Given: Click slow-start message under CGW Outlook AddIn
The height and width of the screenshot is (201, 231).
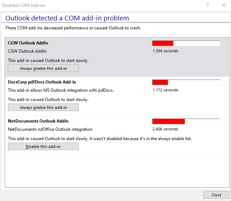Looking at the screenshot, I should [x=48, y=61].
